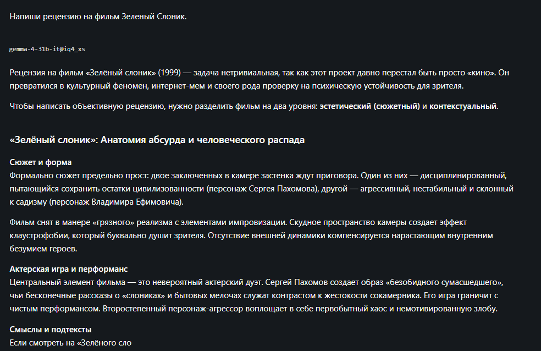Click the bold text "эстетический (сюжетный)"
Image resolution: width=541 pixels, height=351 pixels.
pos(369,106)
